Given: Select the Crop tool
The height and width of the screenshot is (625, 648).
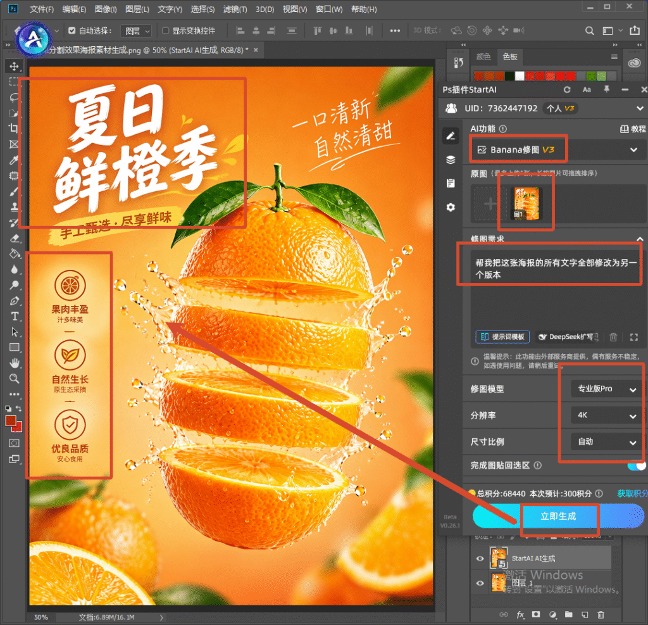Looking at the screenshot, I should (x=14, y=129).
